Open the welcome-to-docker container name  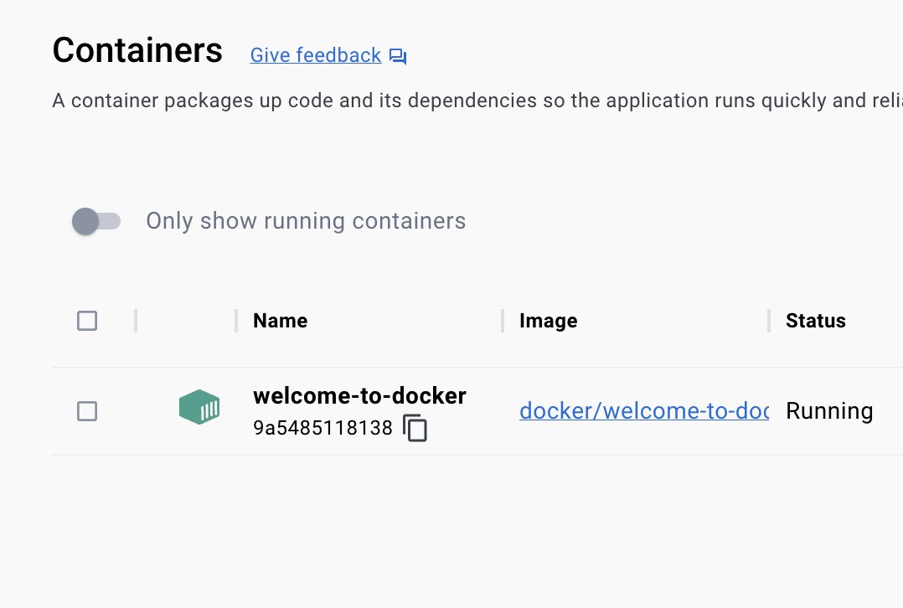point(359,395)
